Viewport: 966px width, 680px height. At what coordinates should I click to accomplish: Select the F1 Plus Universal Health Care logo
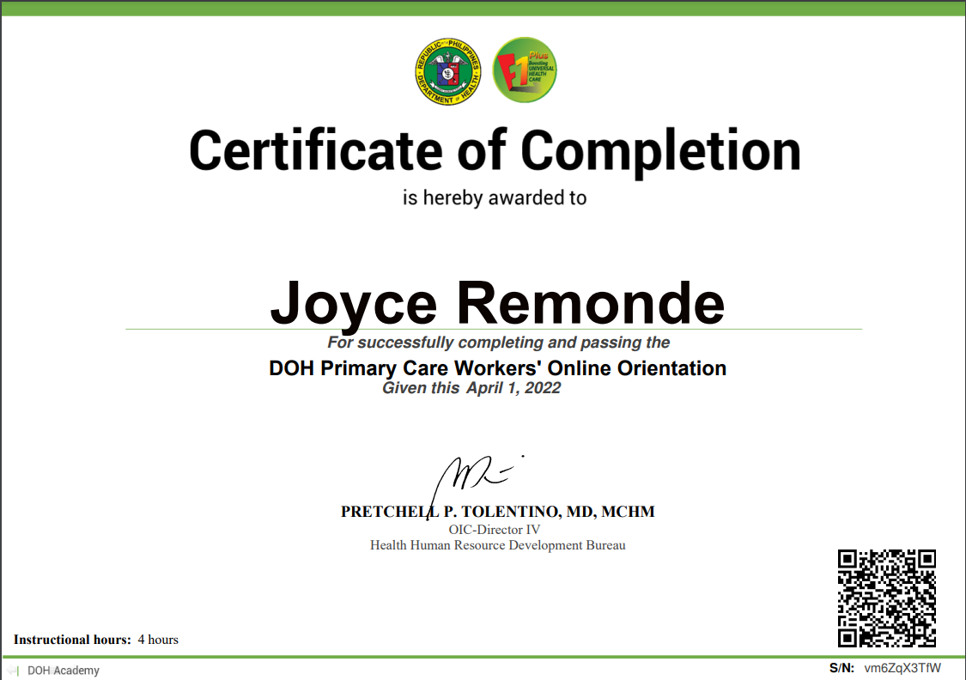pos(525,70)
